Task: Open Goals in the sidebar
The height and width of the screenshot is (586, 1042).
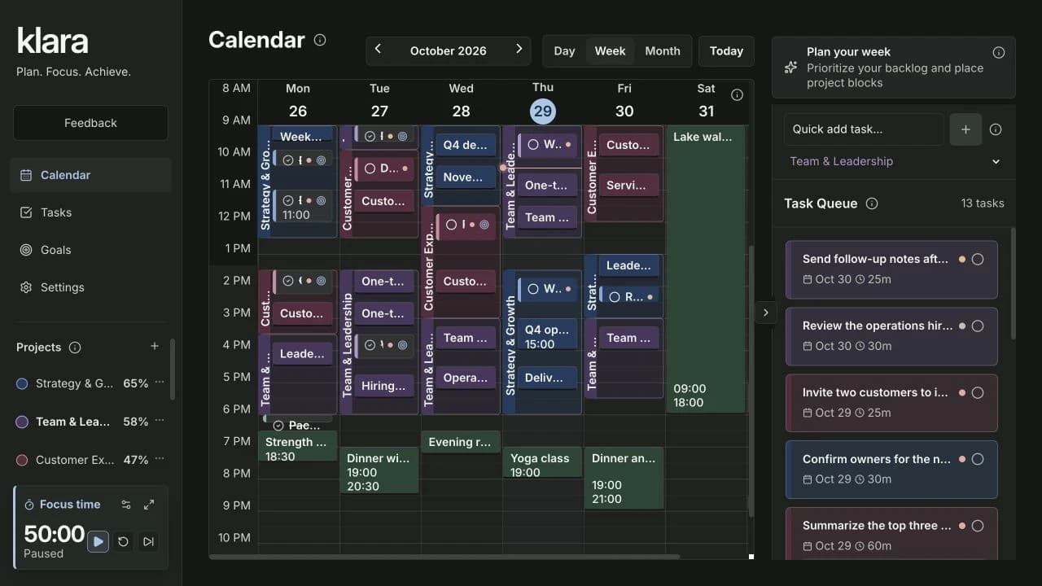Action: [90, 250]
